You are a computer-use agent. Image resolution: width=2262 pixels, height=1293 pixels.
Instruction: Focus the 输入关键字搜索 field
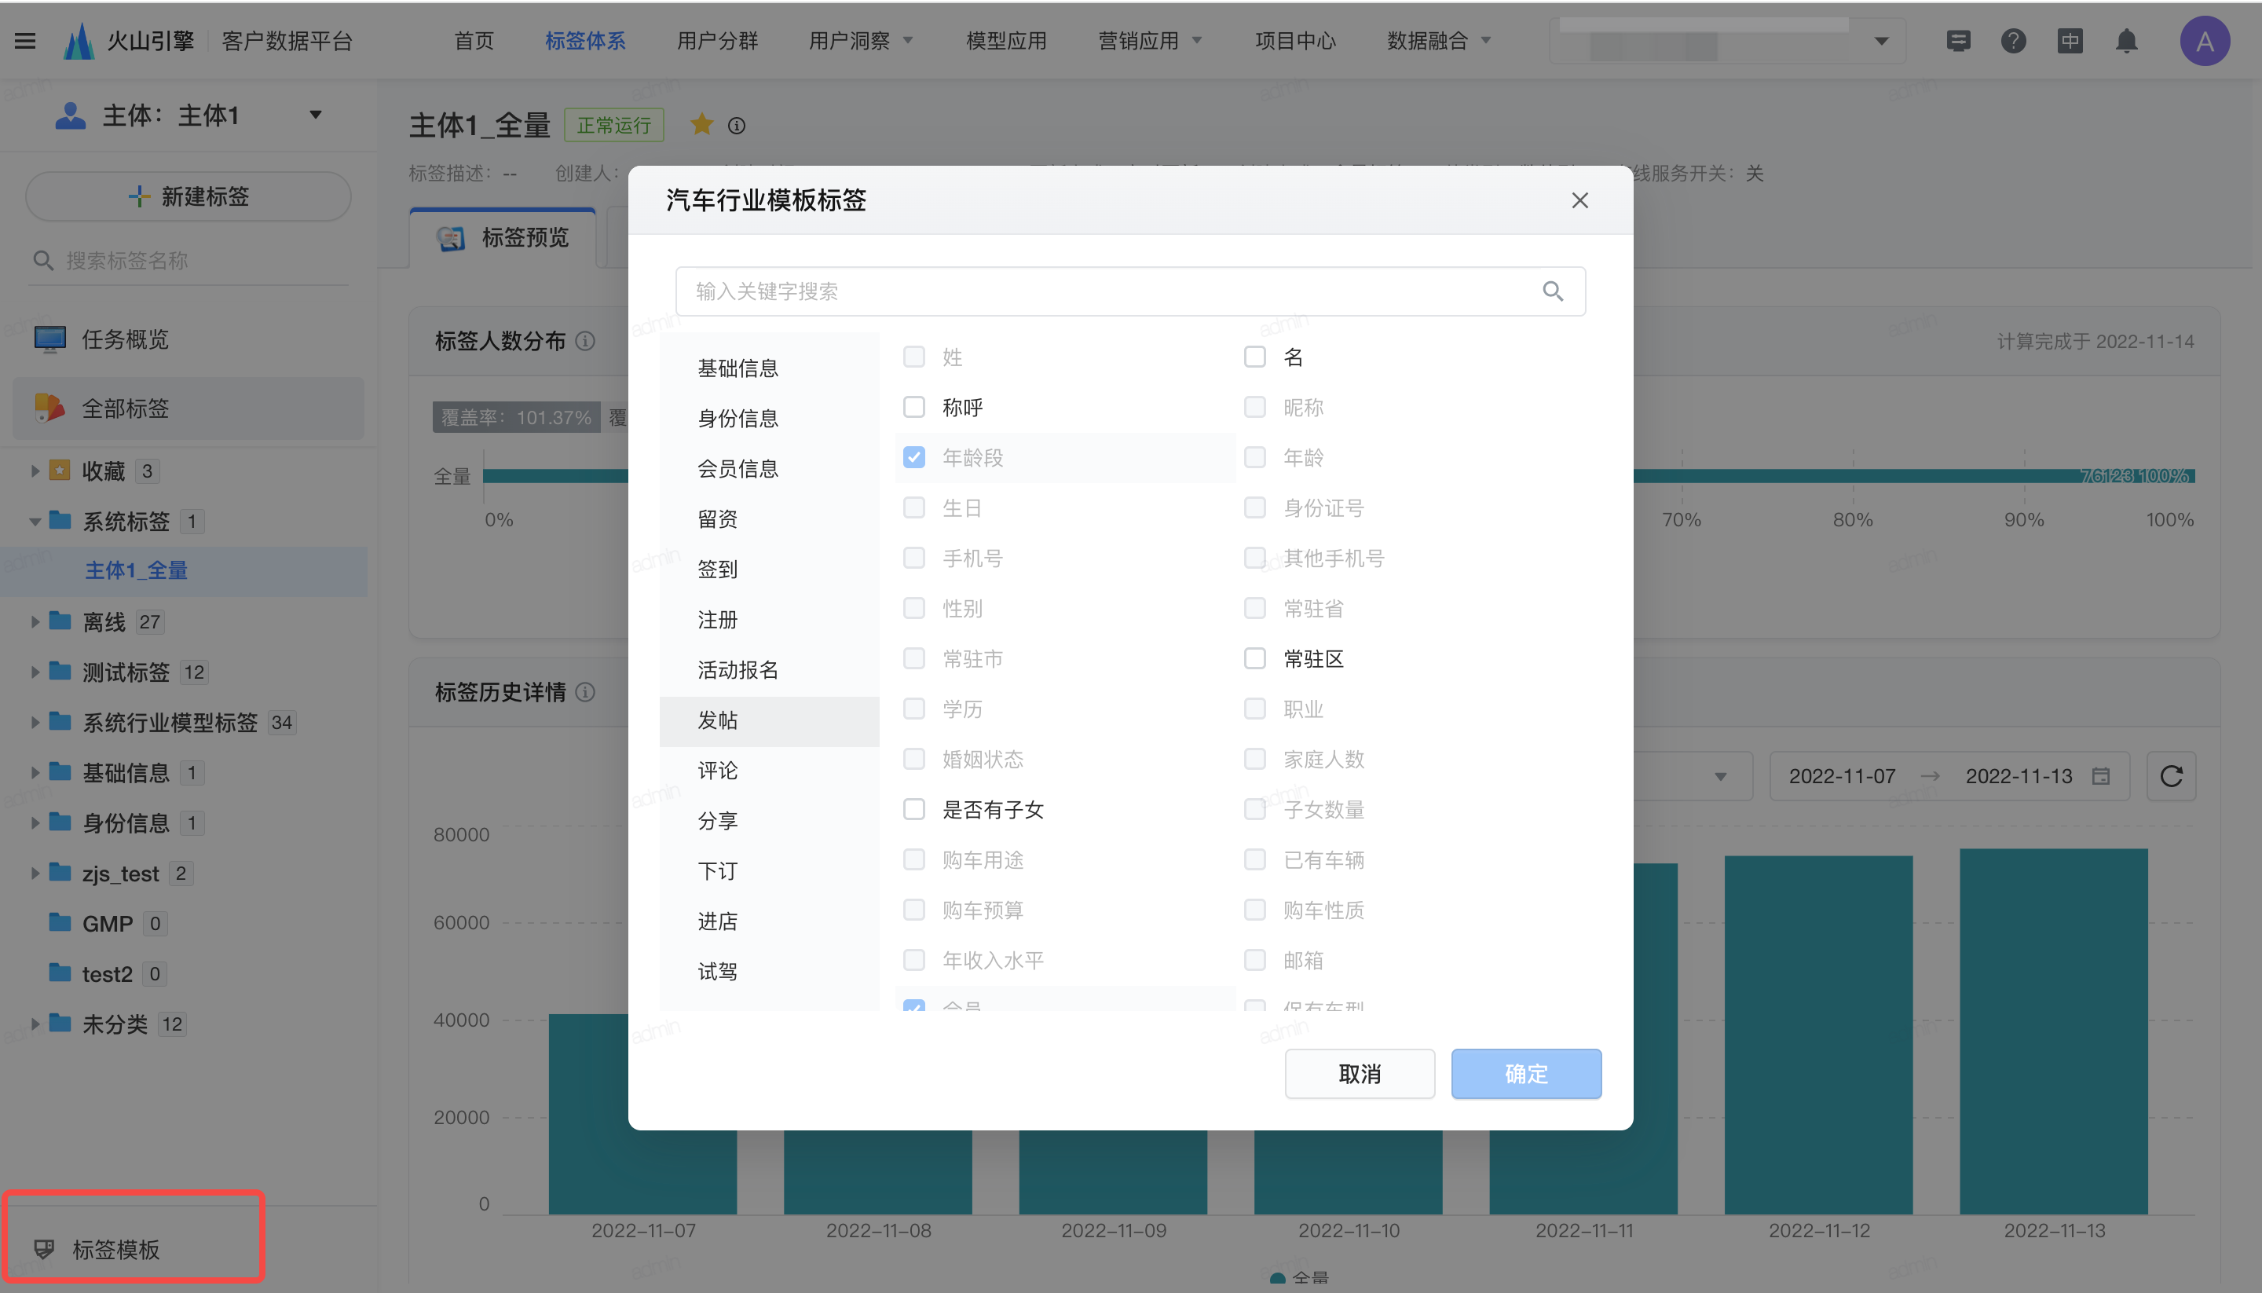click(x=1130, y=291)
